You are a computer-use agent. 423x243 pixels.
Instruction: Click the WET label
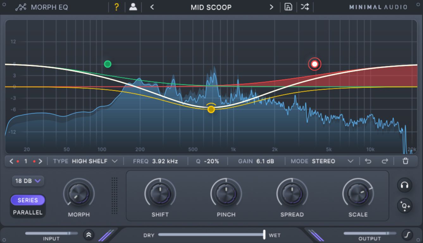pos(275,235)
